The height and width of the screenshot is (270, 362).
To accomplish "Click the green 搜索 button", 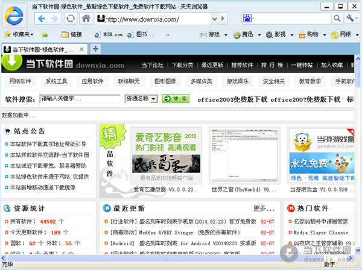I will coord(176,99).
